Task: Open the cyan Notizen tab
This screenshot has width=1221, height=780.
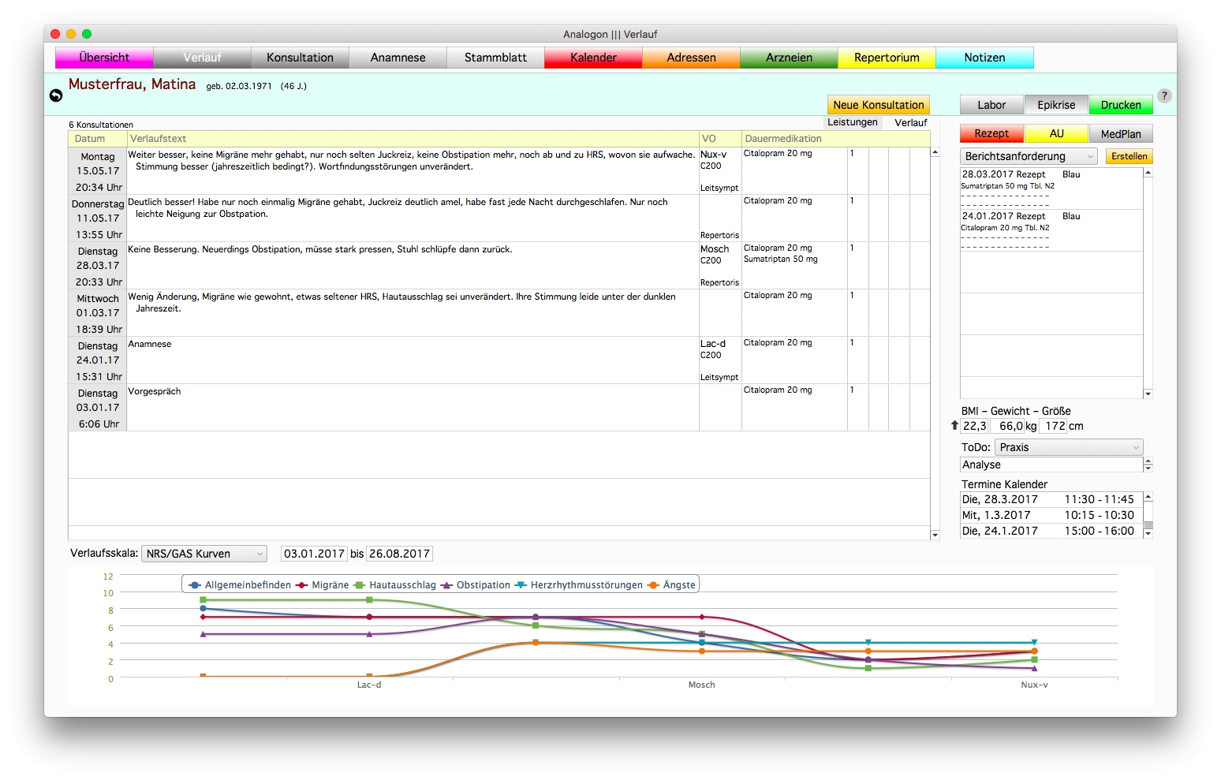Action: (984, 58)
